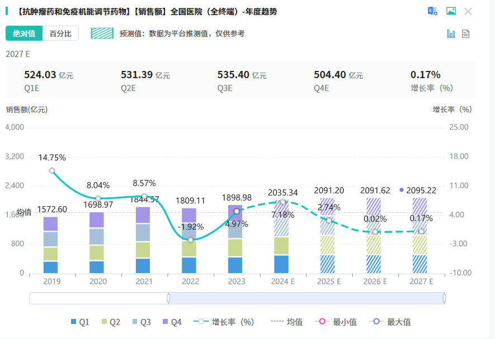Image resolution: width=495 pixels, height=339 pixels.
Task: Toggle Q2 series in legend
Action: (x=111, y=322)
